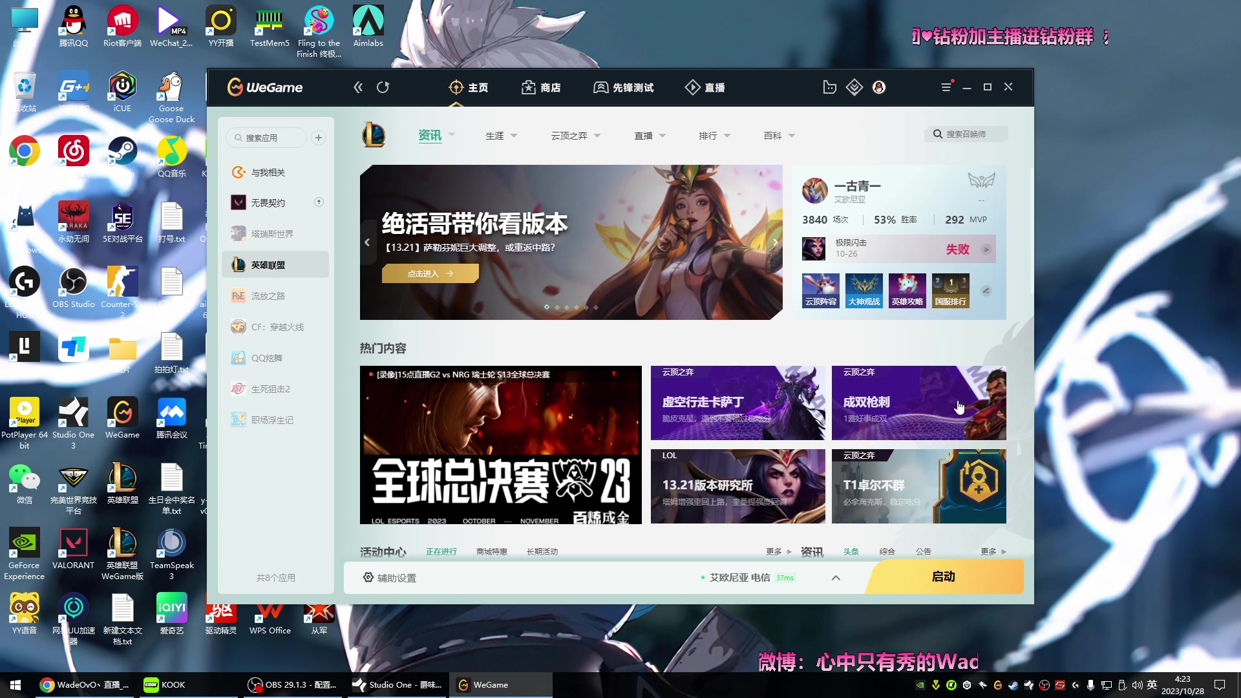This screenshot has width=1241, height=698.
Task: Select the 正在进行 activity tab
Action: [x=441, y=551]
